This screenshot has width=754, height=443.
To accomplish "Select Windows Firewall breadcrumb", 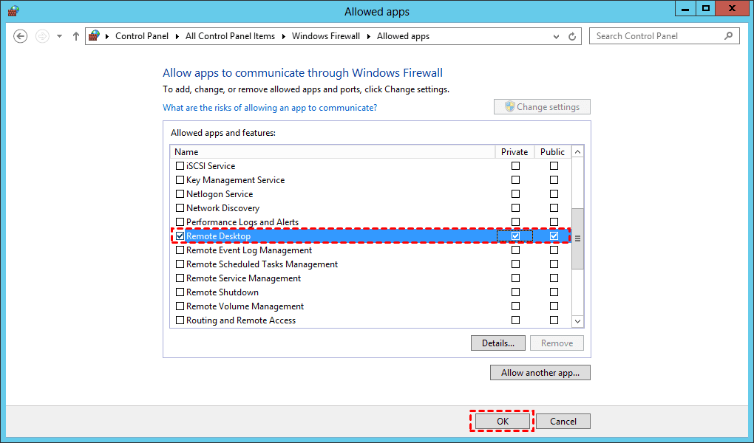I will (325, 36).
